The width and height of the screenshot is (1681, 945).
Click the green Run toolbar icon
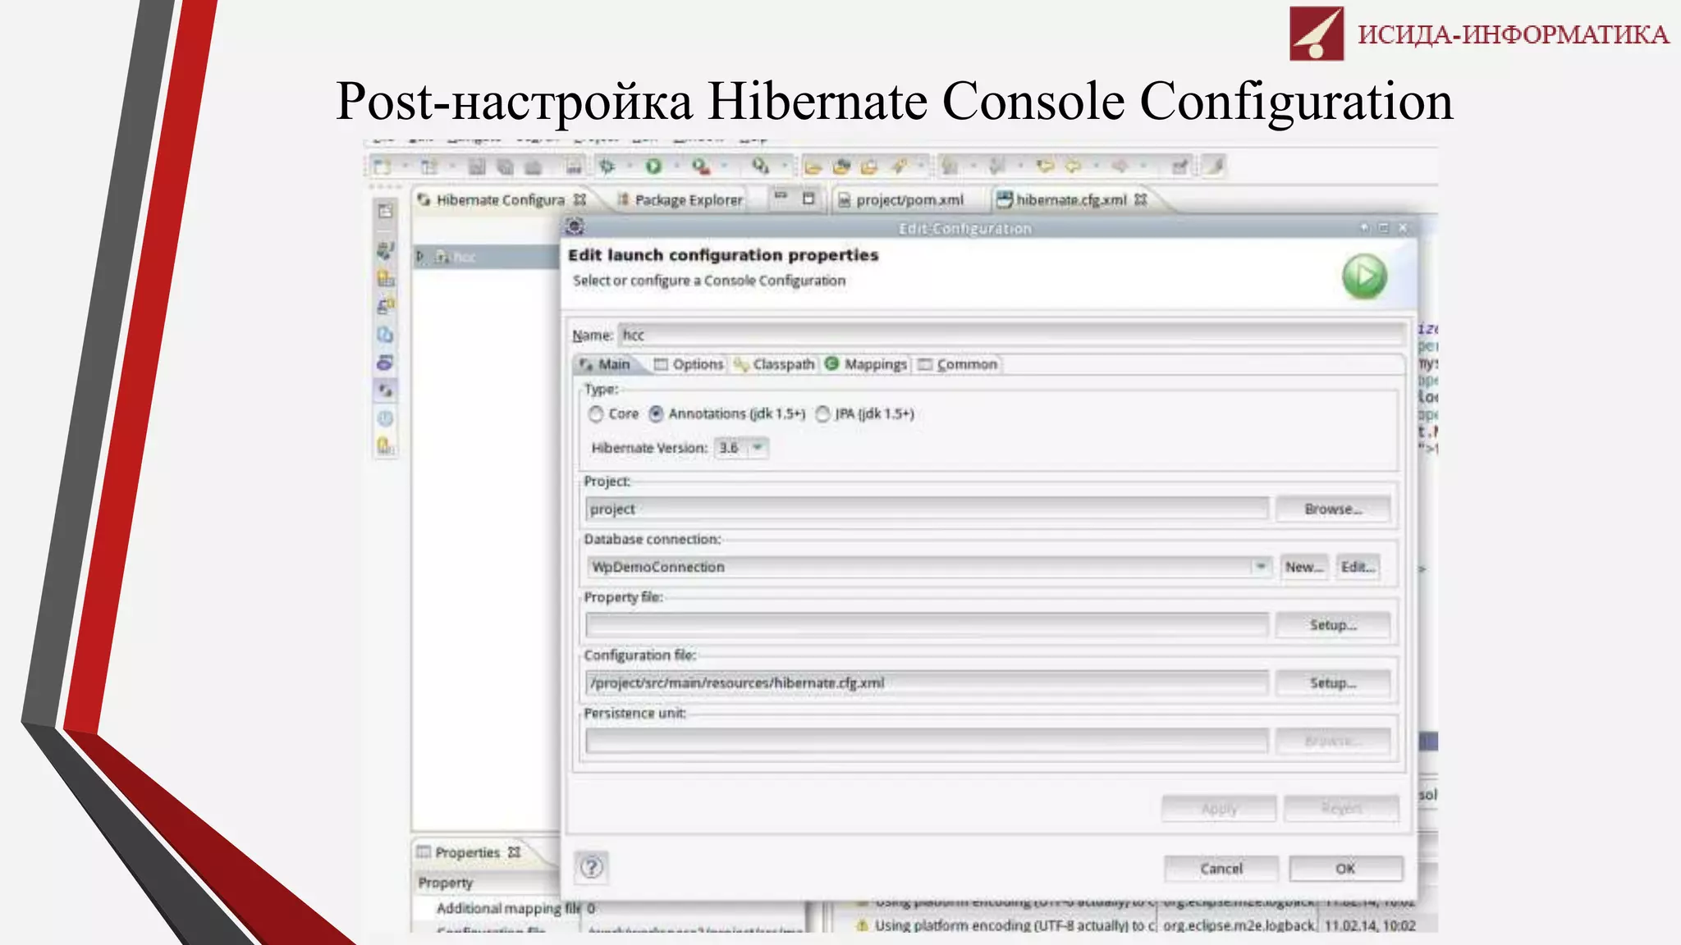click(653, 167)
